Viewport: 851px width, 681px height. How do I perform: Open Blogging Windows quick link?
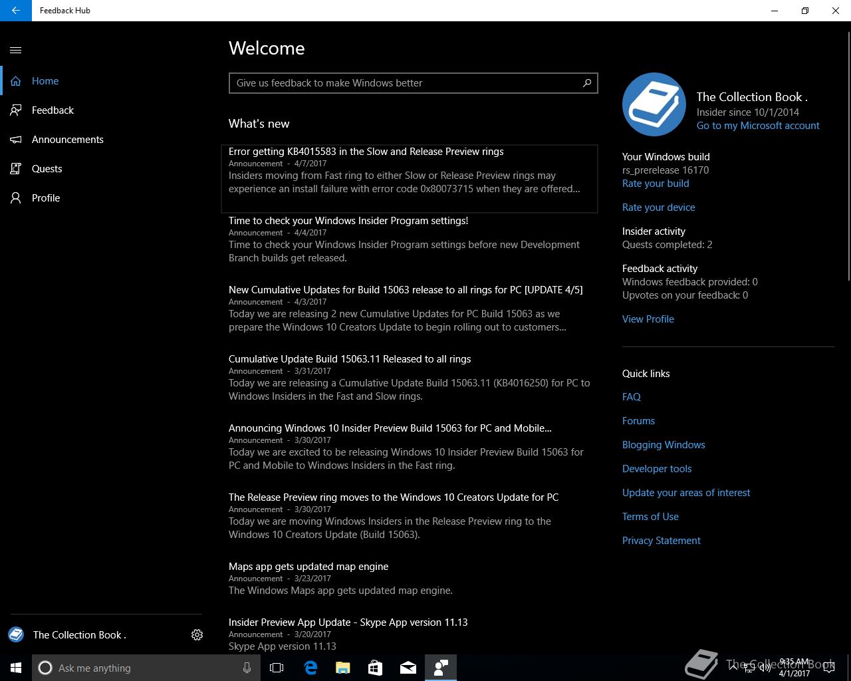[x=664, y=445]
